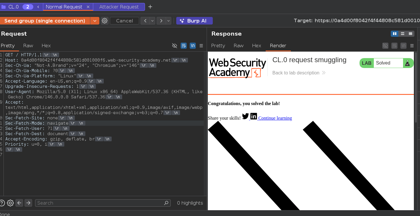Click the Solved status text

tap(383, 63)
